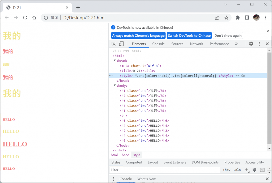Viewport: 272px width, 183px height.
Task: Select the br element node
Action: tap(123, 116)
